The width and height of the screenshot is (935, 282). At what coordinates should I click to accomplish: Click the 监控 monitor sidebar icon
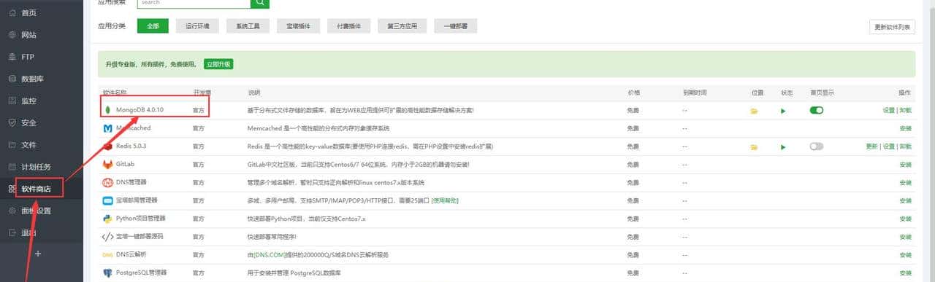(x=12, y=101)
